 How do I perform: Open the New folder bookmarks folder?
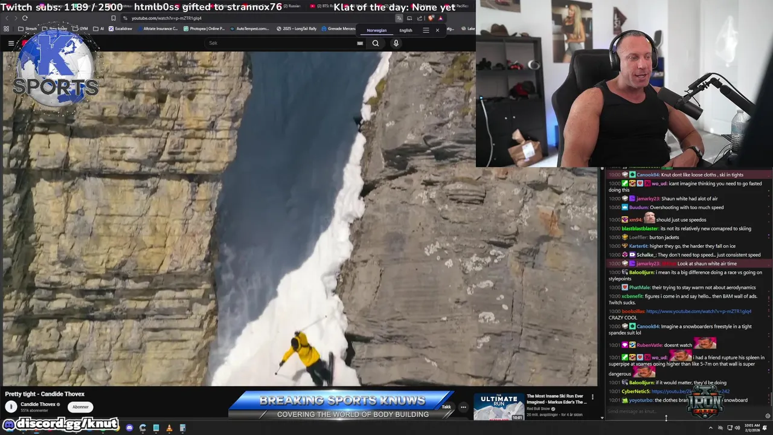click(55, 28)
